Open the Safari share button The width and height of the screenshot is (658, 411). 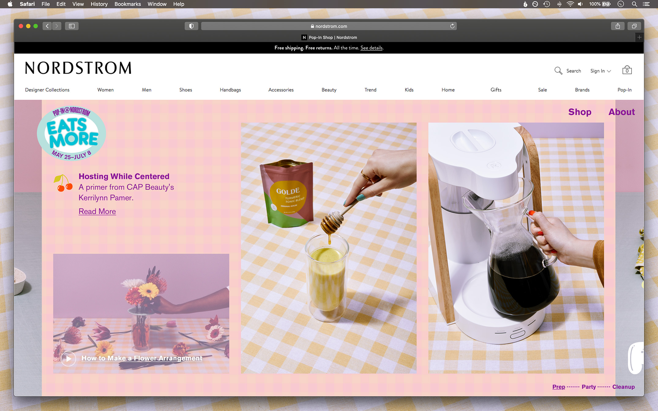pyautogui.click(x=618, y=26)
